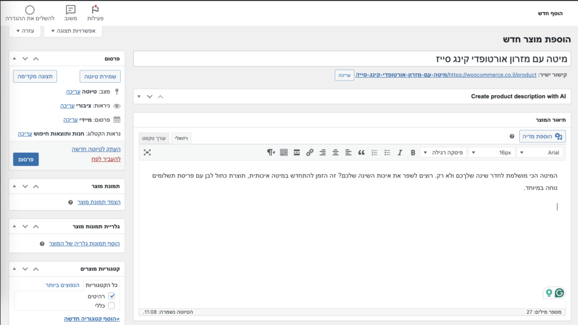Viewport: 578px width, 325px height.
Task: Click the blue Publish button
Action: coord(26,159)
